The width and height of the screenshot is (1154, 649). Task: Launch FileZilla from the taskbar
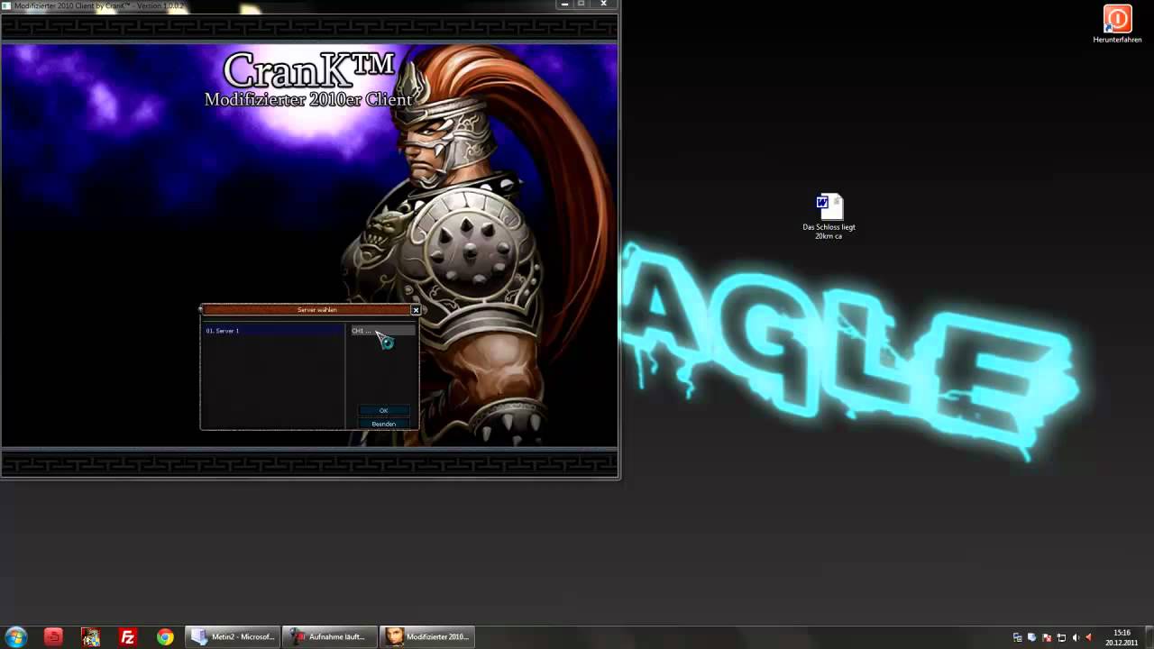(x=128, y=636)
